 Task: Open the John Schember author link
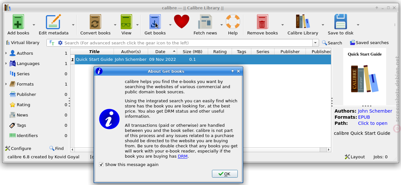coord(375,111)
